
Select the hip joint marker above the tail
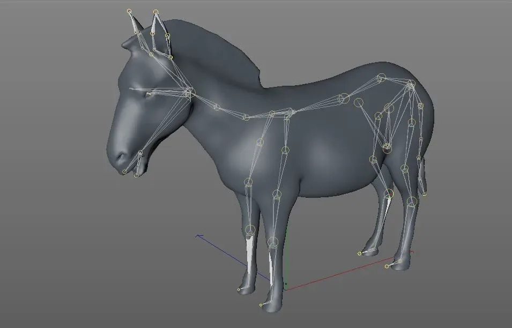coord(411,85)
